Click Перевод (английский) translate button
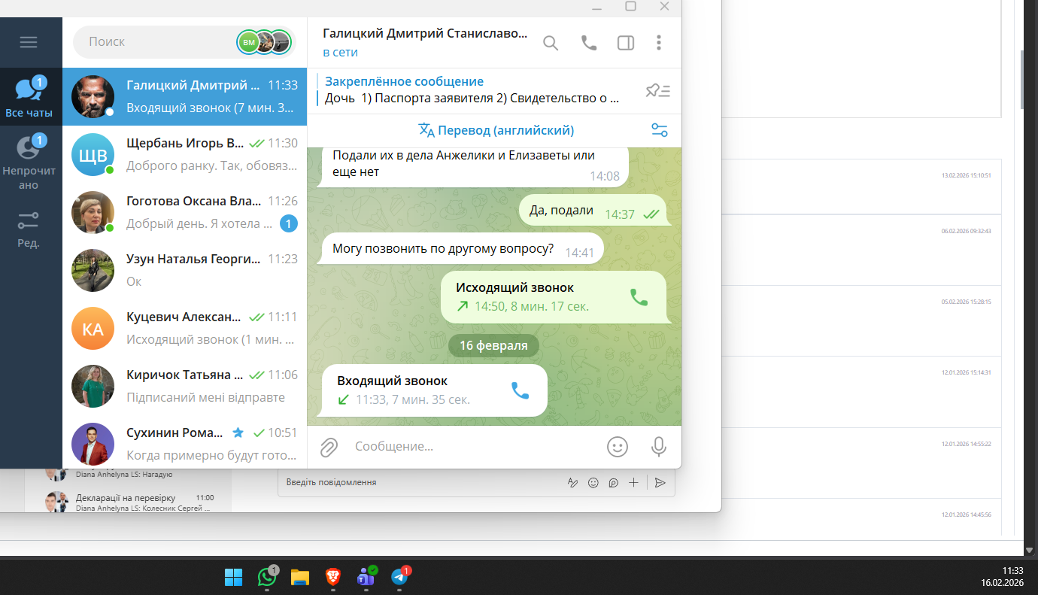Viewport: 1038px width, 595px height. coord(496,130)
